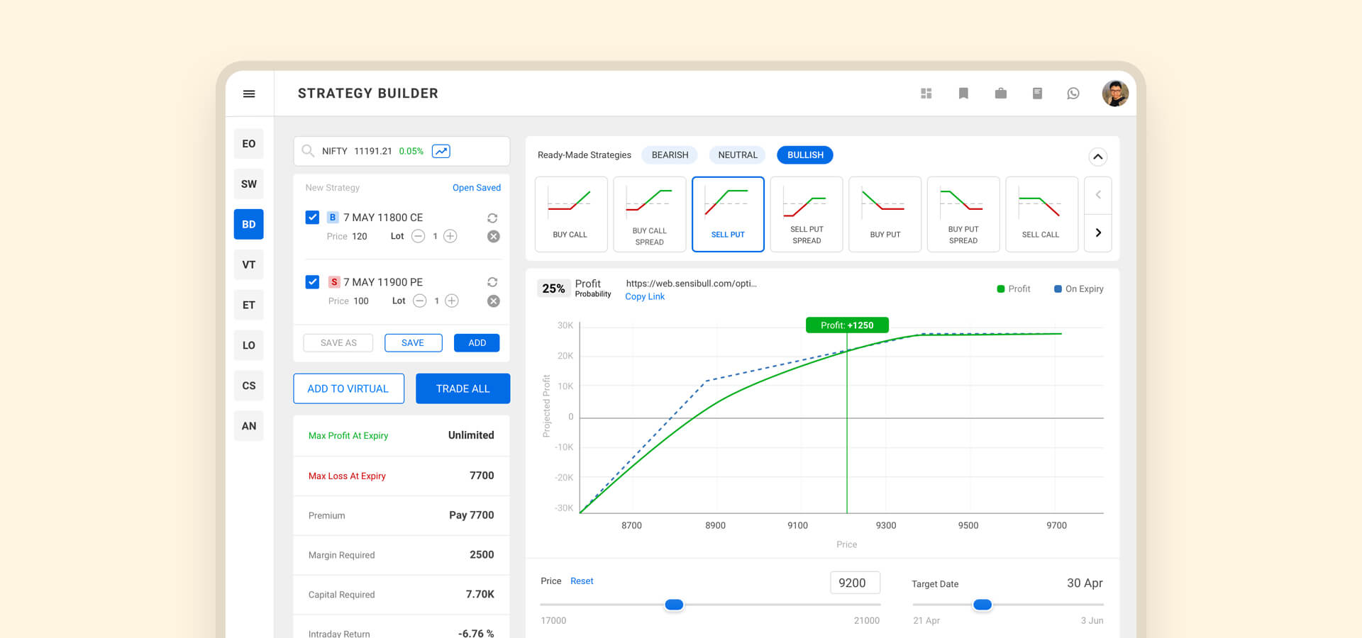Open the WhatsApp icon in header
Image resolution: width=1362 pixels, height=638 pixels.
pos(1073,94)
